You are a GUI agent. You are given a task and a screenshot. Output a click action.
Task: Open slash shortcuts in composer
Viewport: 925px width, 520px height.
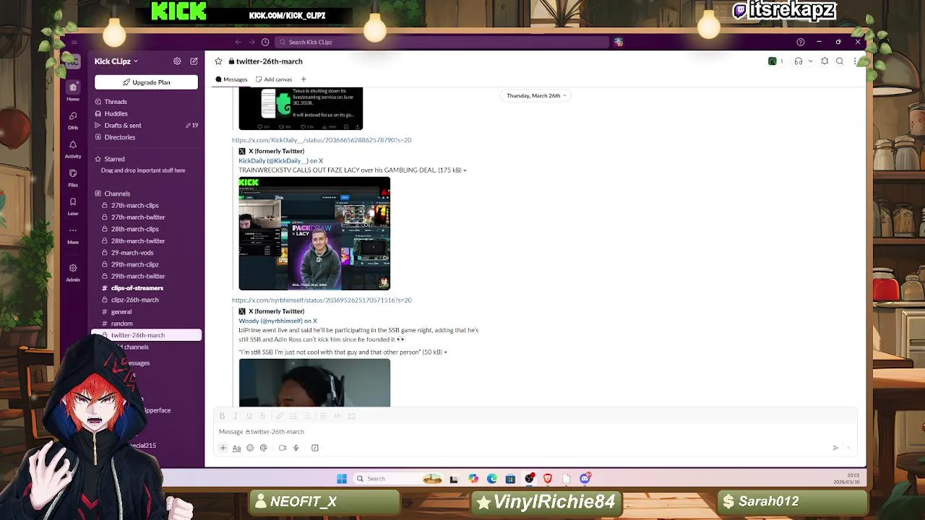click(315, 448)
